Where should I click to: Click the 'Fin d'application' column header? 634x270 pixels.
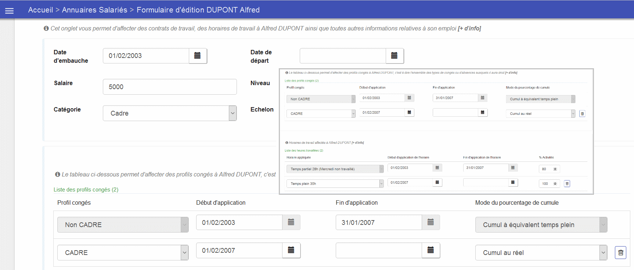357,202
